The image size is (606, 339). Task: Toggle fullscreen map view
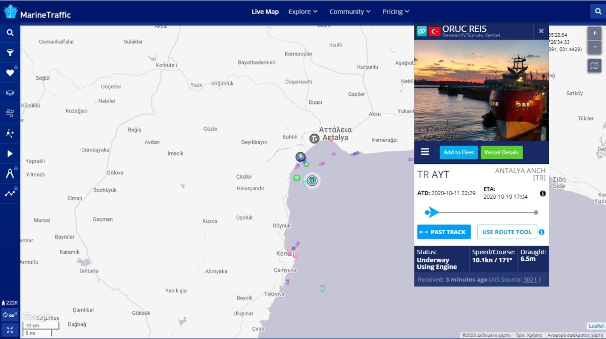click(x=10, y=330)
